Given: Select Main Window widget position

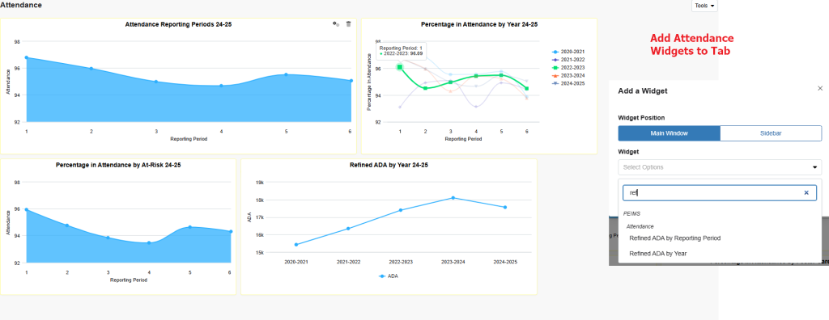Looking at the screenshot, I should click(669, 133).
